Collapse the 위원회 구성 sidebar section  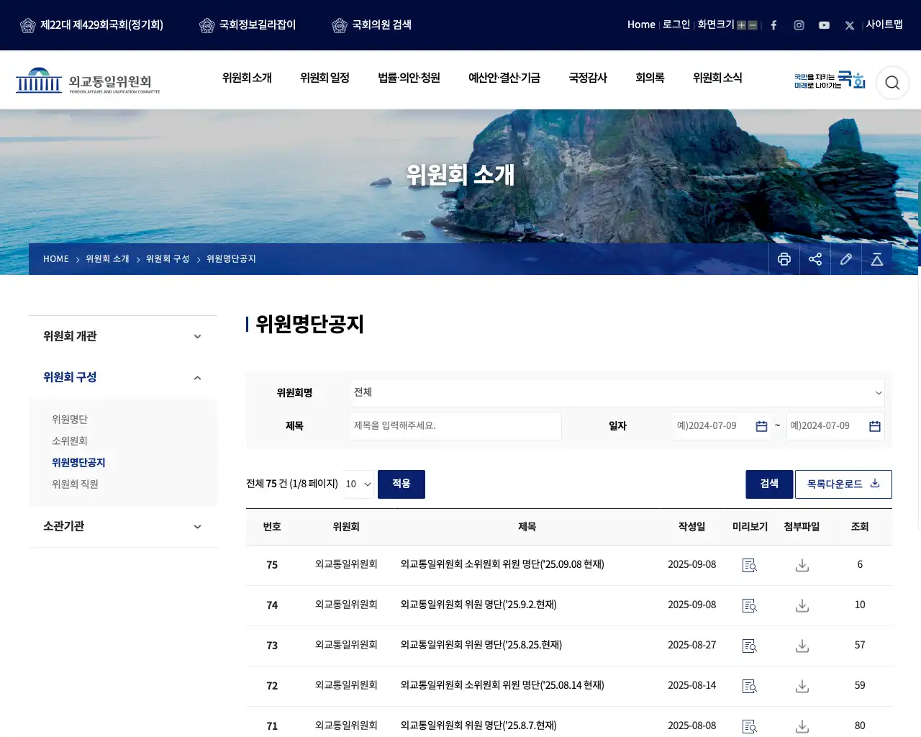123,377
